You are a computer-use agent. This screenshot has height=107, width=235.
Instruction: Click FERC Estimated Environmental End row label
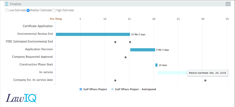point(29,41)
